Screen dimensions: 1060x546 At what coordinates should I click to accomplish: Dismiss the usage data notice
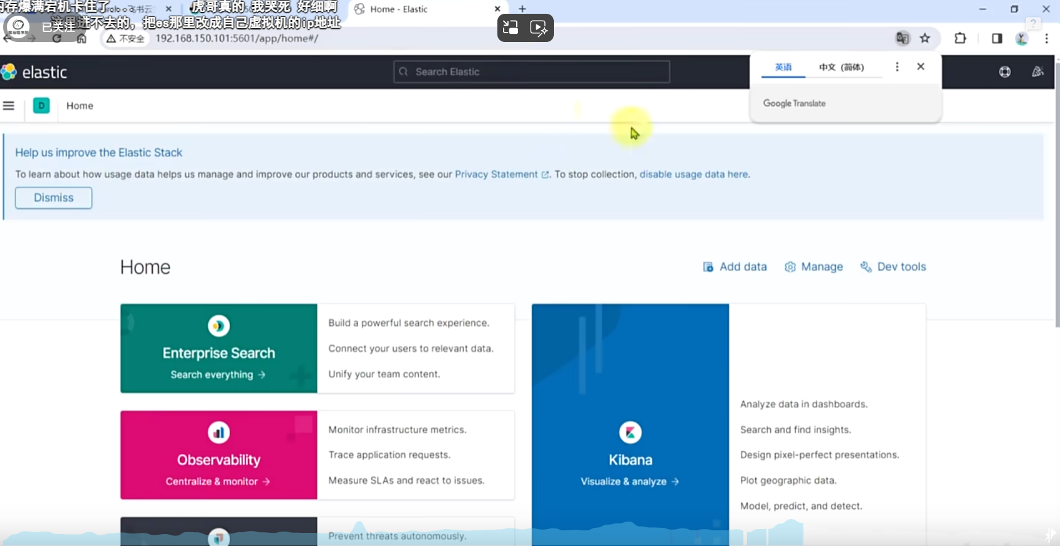click(x=54, y=198)
